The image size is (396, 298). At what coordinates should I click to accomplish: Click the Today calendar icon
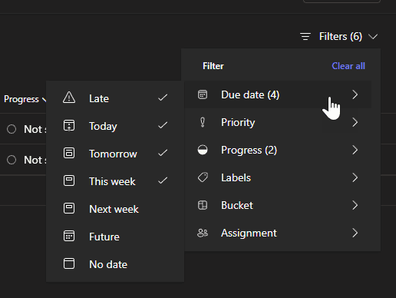click(x=69, y=125)
